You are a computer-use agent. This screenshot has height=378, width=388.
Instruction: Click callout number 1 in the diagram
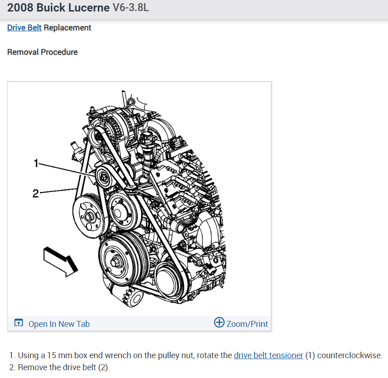36,163
